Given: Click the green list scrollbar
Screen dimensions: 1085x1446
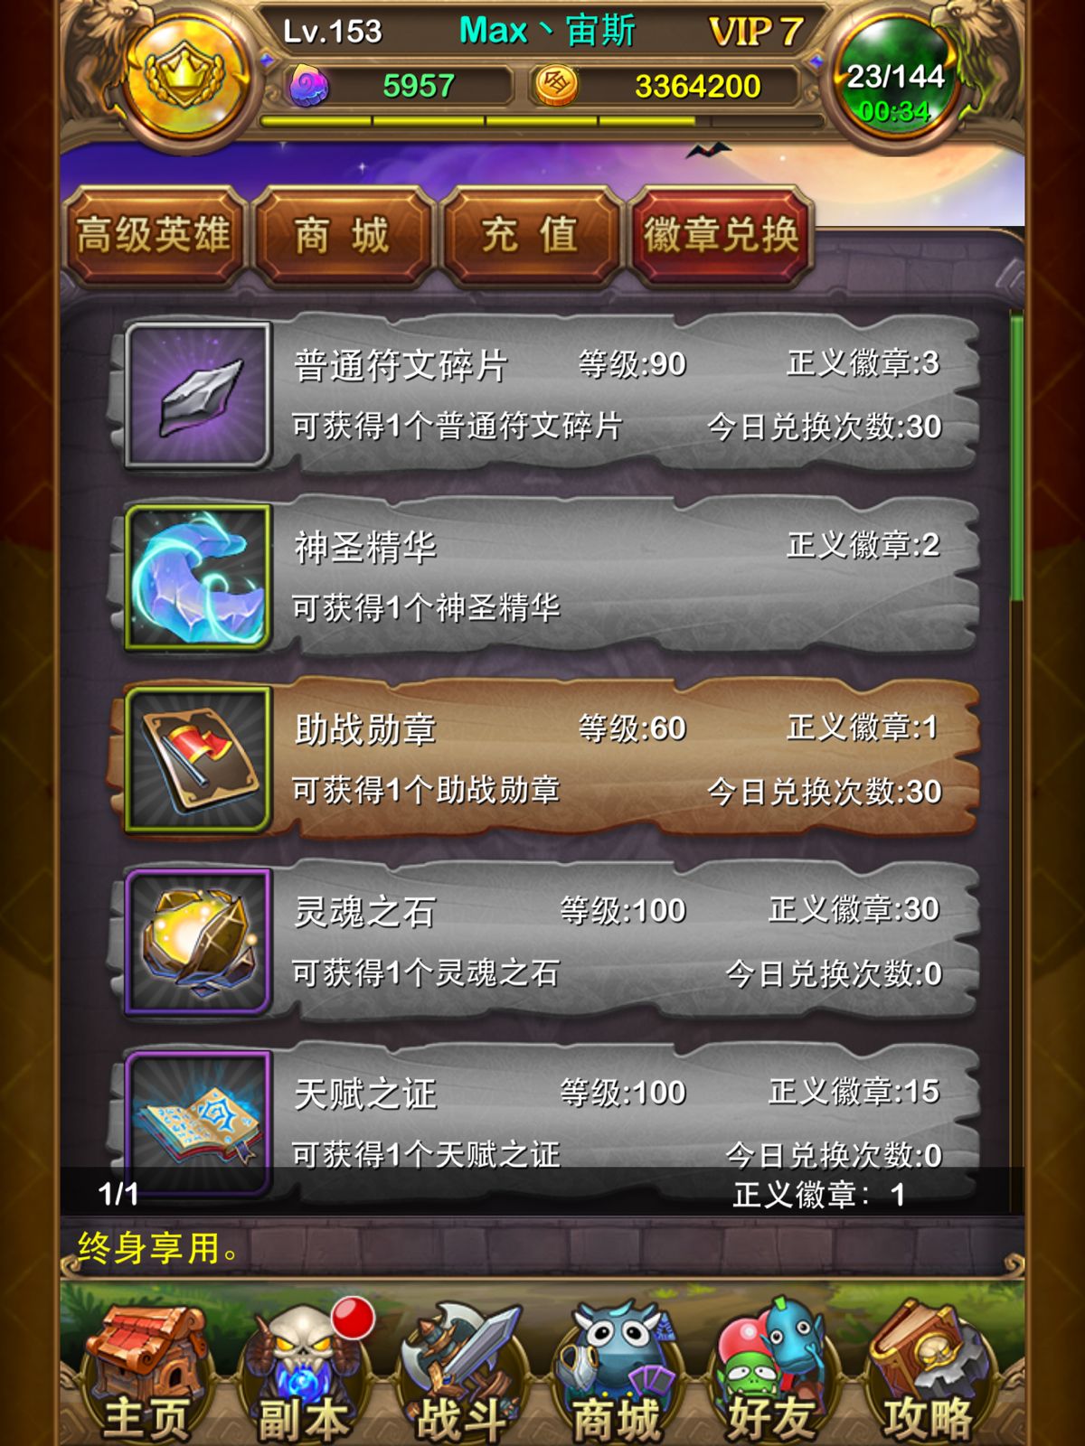Looking at the screenshot, I should (x=1016, y=456).
